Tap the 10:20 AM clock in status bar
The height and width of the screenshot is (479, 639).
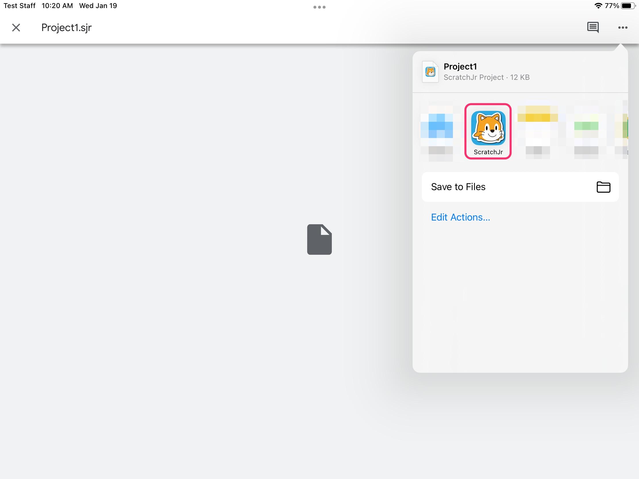pos(57,6)
